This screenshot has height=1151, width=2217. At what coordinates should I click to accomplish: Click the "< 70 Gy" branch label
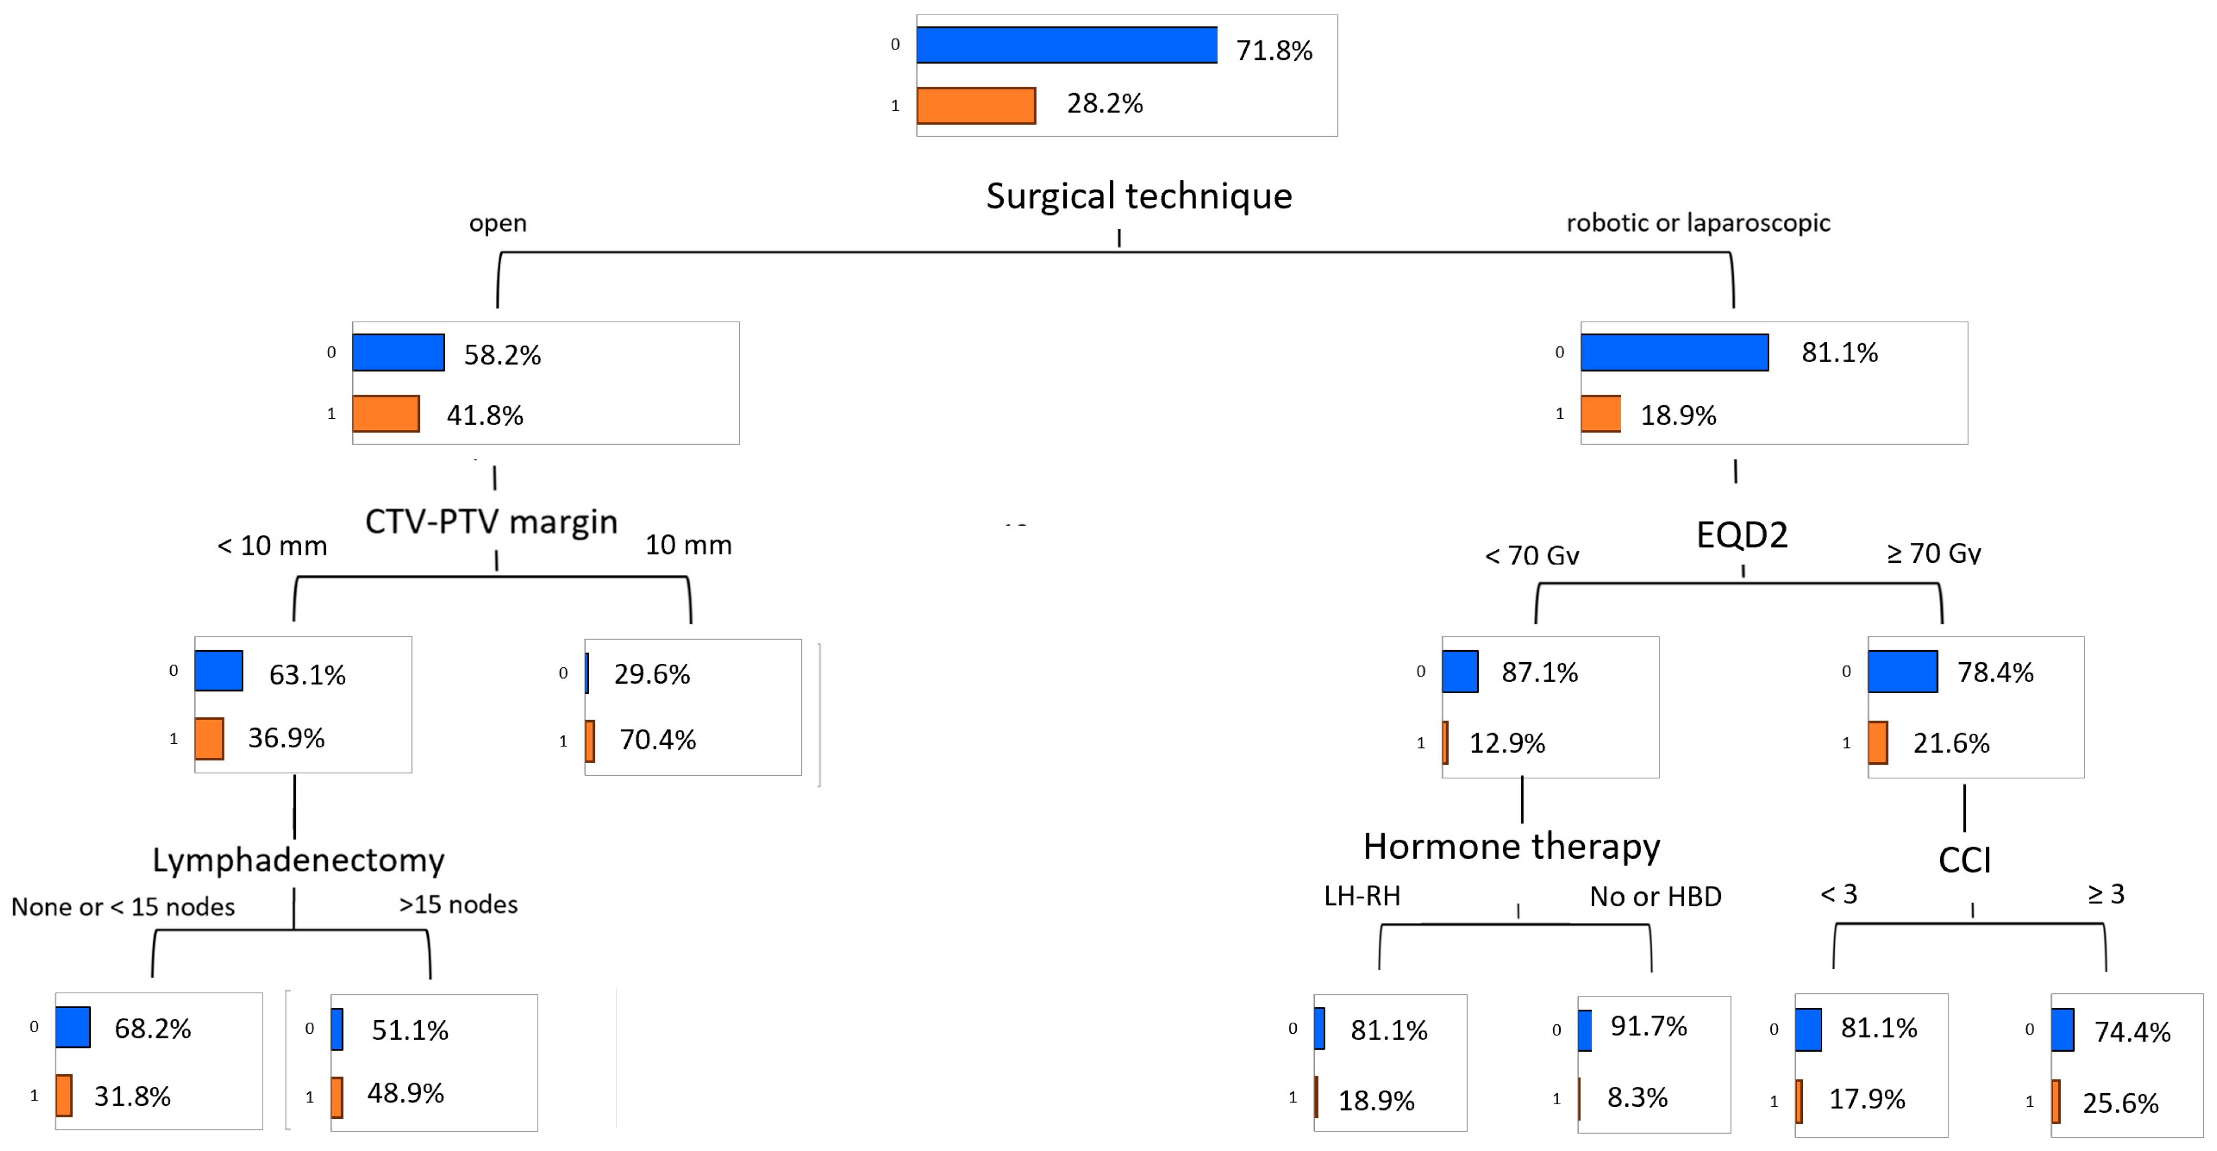click(1532, 556)
